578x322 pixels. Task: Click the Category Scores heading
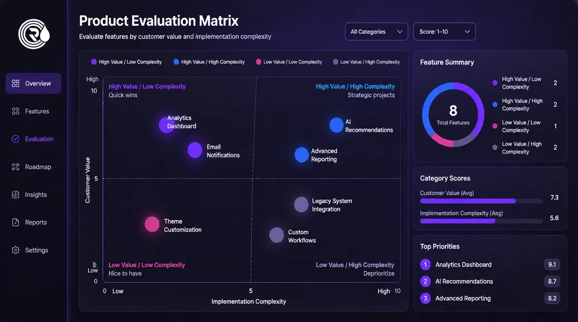coord(445,179)
